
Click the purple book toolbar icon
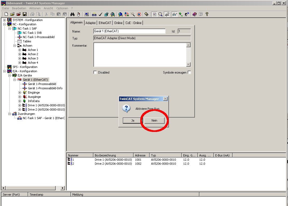(195, 14)
